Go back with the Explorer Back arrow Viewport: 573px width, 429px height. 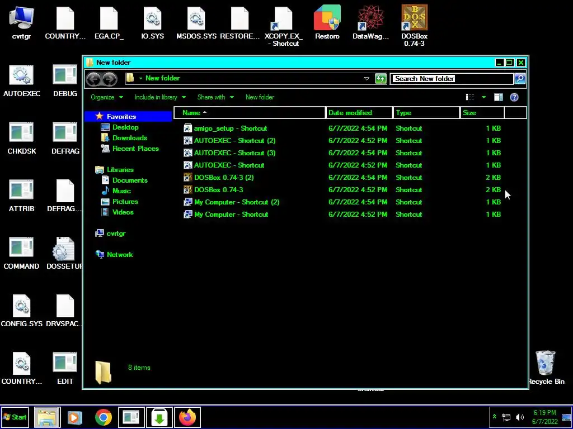point(93,79)
